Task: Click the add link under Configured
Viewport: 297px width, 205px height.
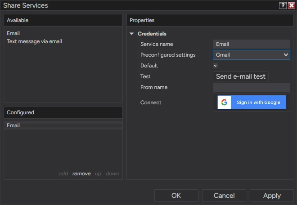Action: pos(63,174)
